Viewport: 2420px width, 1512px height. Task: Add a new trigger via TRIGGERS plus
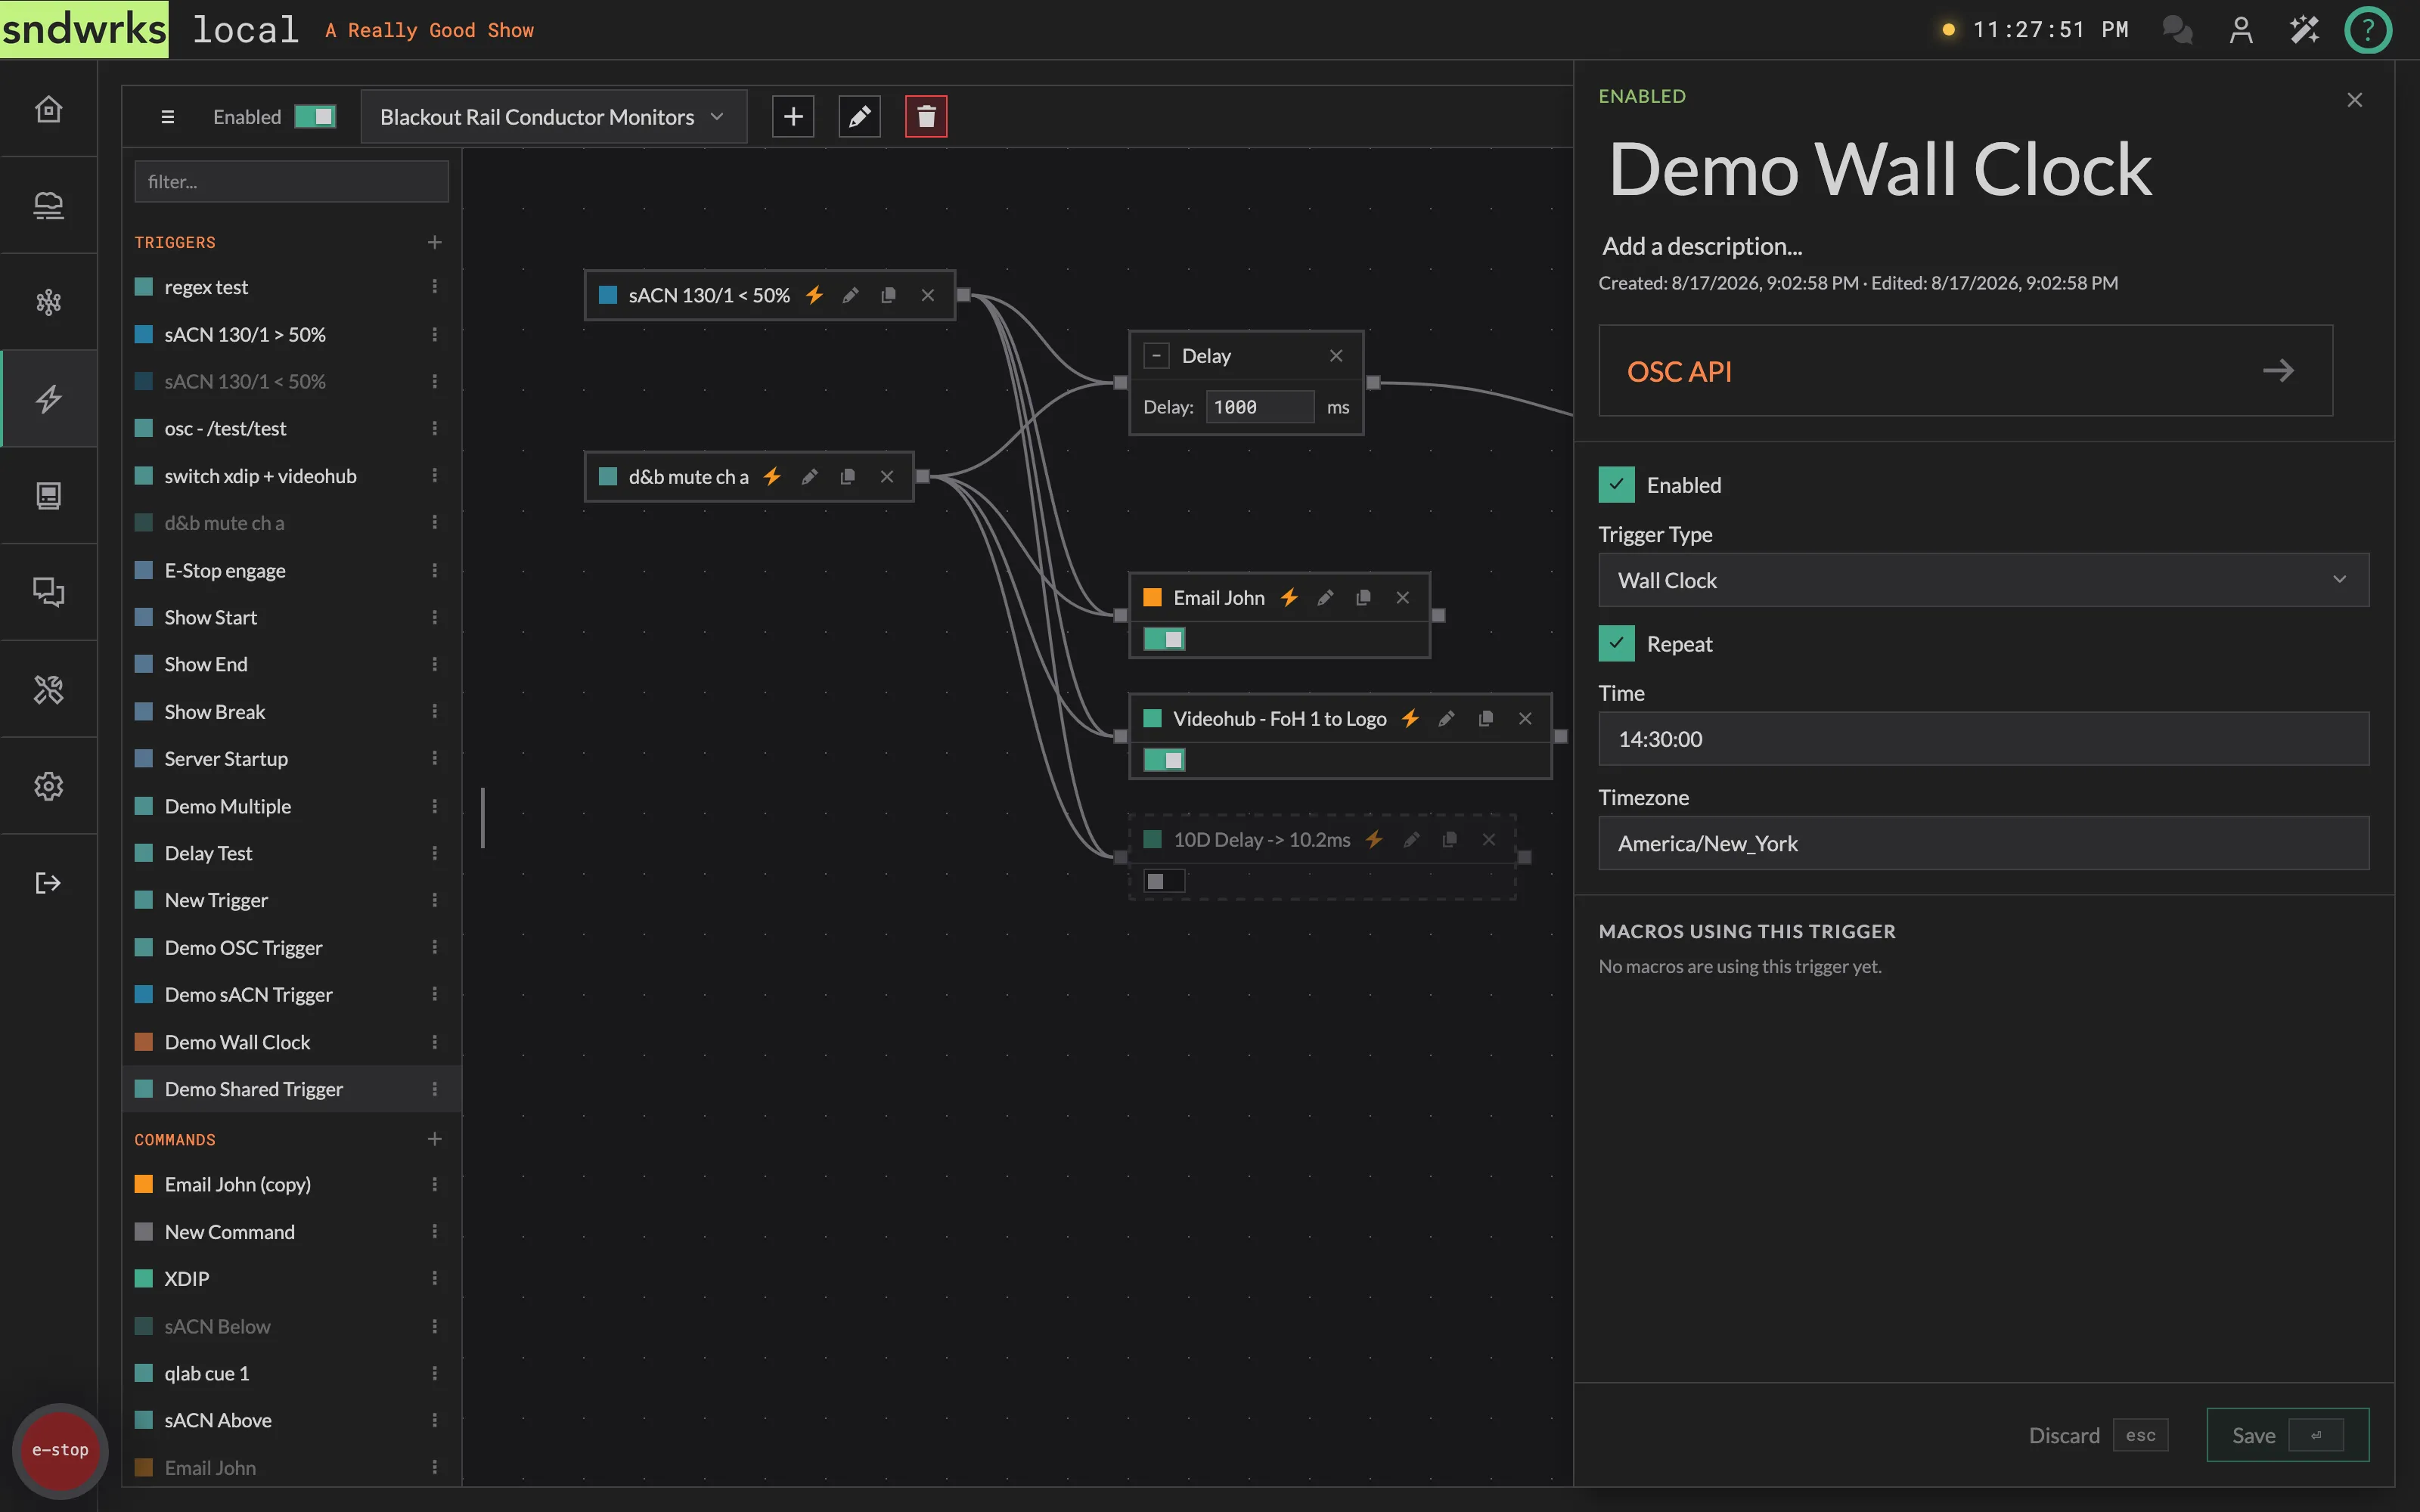[434, 242]
